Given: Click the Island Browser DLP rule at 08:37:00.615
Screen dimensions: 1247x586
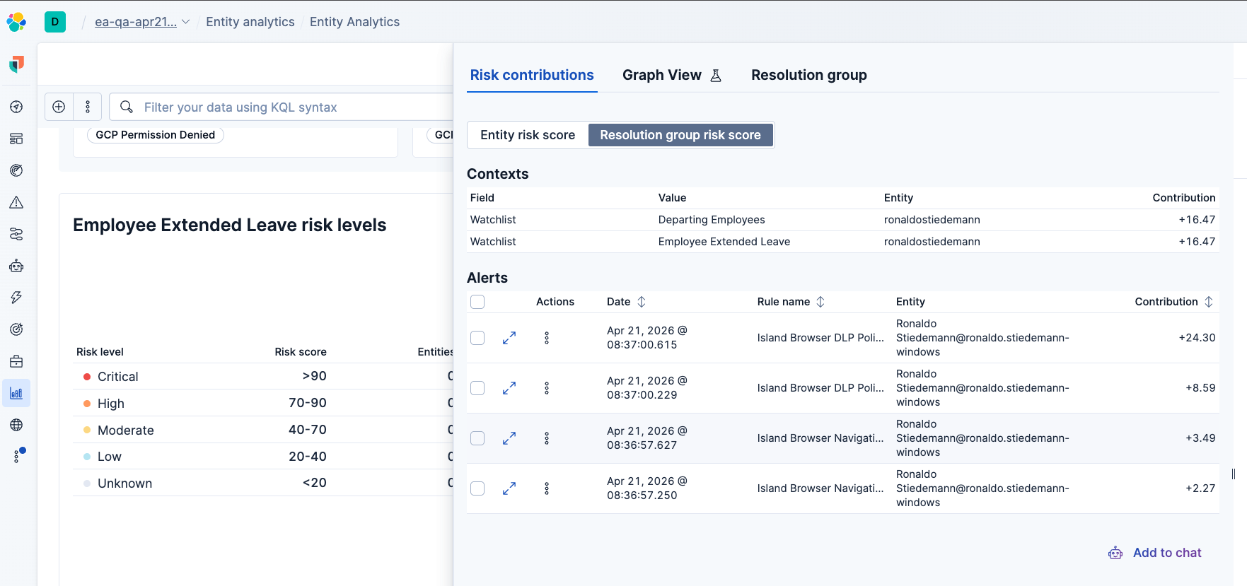Looking at the screenshot, I should pyautogui.click(x=820, y=338).
